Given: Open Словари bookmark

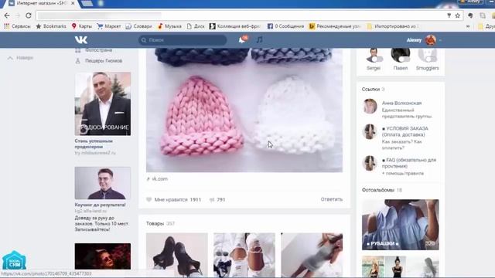Looking at the screenshot, I should pyautogui.click(x=138, y=26).
